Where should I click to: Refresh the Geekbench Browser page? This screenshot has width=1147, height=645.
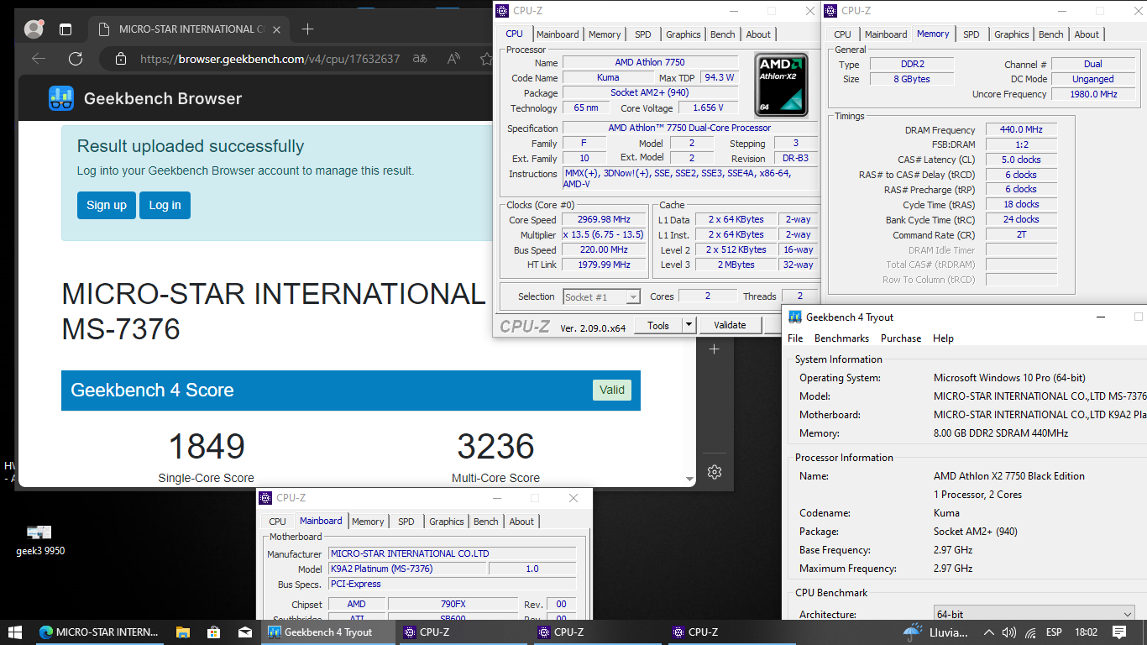pos(76,59)
